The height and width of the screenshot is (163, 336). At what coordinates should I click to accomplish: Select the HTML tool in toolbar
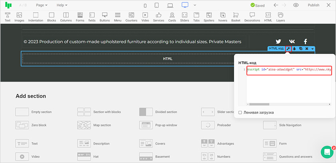(268, 17)
